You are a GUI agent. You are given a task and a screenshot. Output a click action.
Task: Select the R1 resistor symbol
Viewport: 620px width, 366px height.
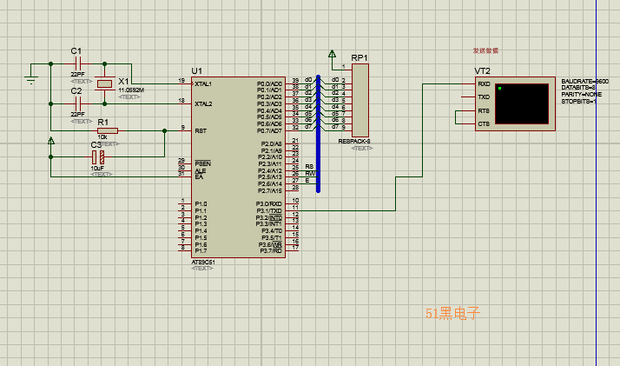click(108, 130)
